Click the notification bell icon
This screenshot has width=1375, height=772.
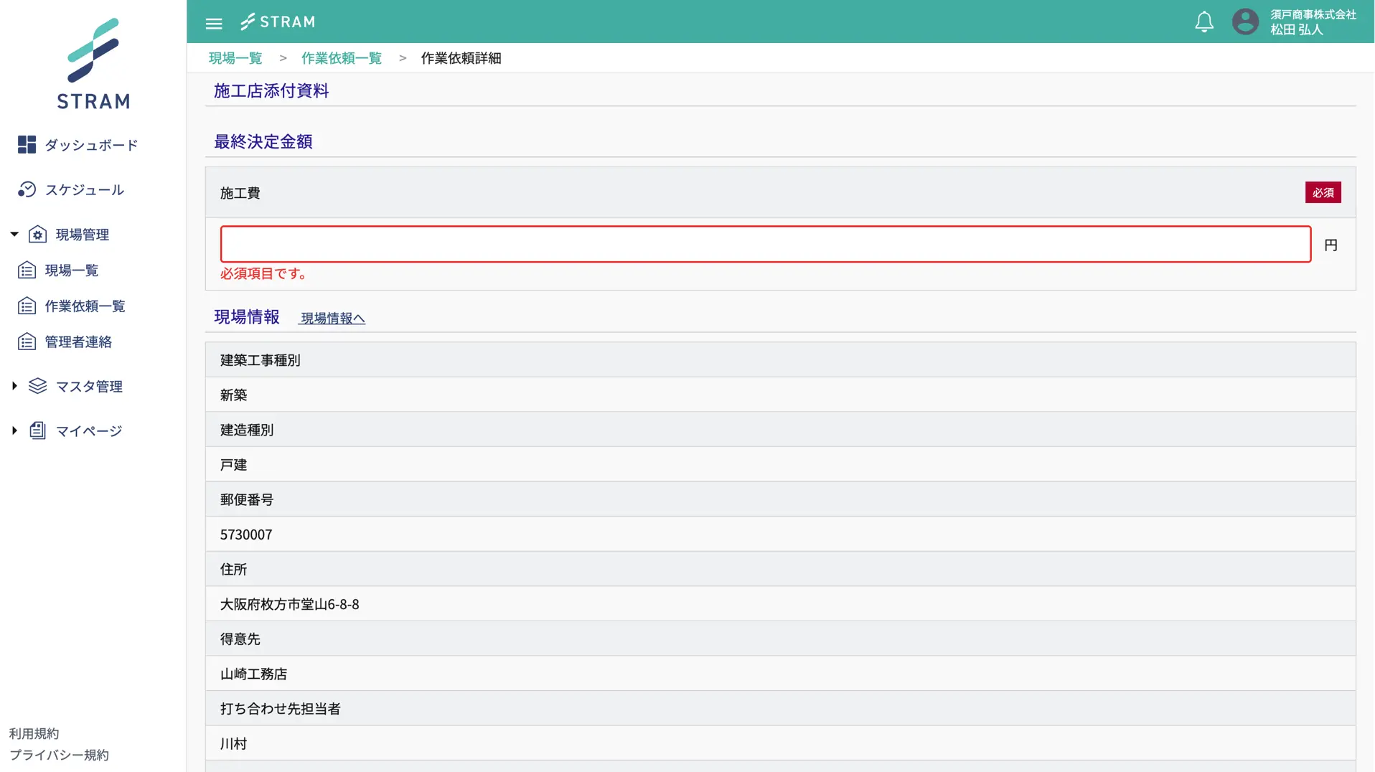coord(1203,22)
